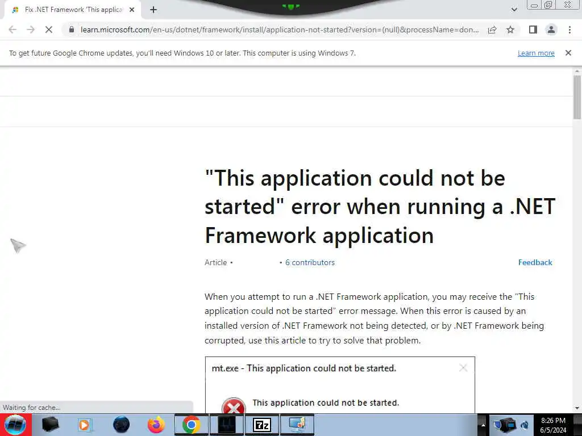The image size is (582, 436).
Task: Open Chrome side panel
Action: pyautogui.click(x=533, y=30)
